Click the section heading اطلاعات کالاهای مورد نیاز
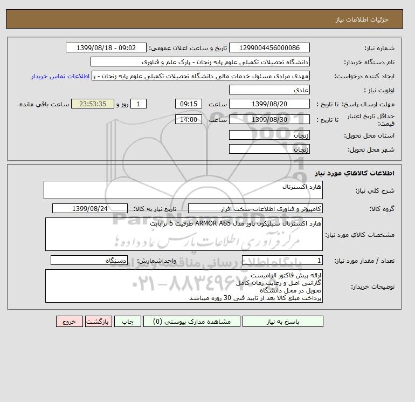Viewport: 415px width, 402px height. tap(355, 173)
